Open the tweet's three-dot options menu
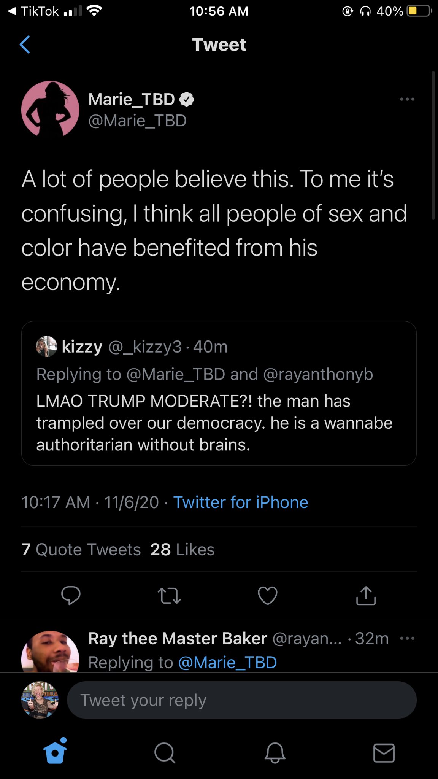The width and height of the screenshot is (438, 779). [407, 99]
